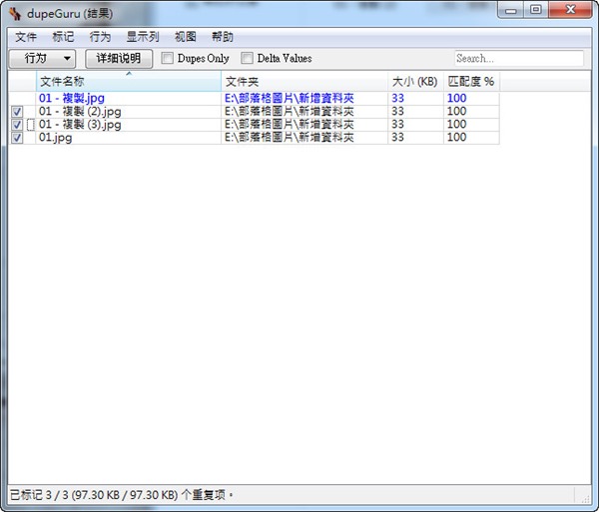Click match value 100 of 01.jpg row
Screen dimensions: 599x512
click(456, 138)
